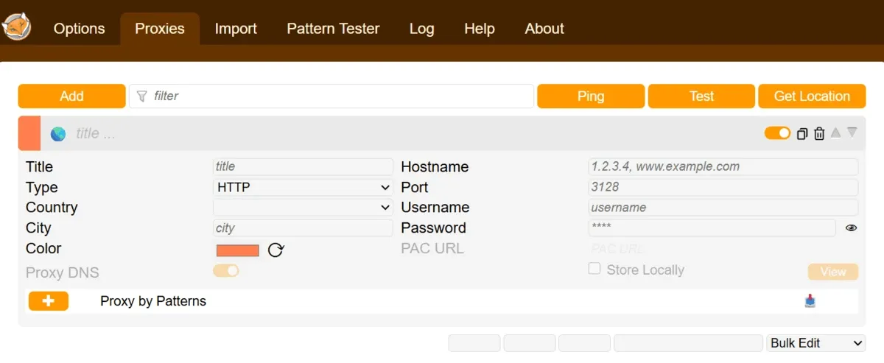This screenshot has height=363, width=884.
Task: Click the PAC URL input field
Action: [x=723, y=248]
